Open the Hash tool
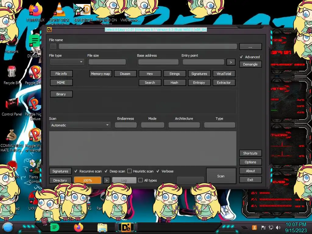Screen dimensions: 312x234 (x=175, y=82)
